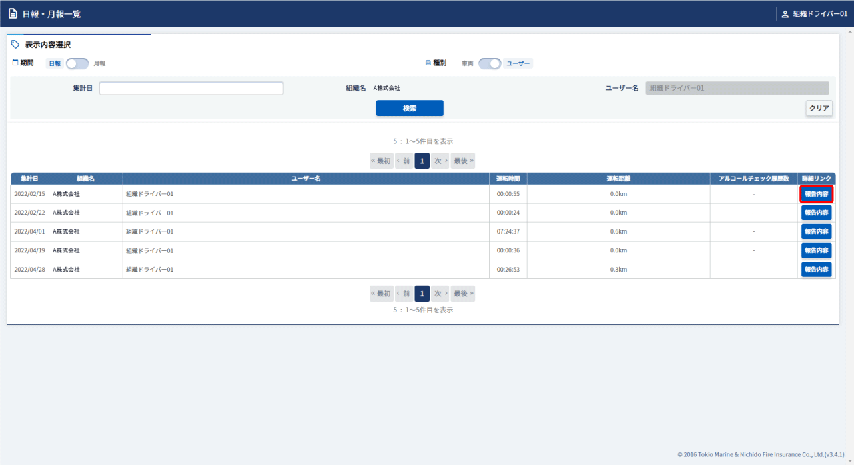Select the 月報 option label

pyautogui.click(x=99, y=63)
